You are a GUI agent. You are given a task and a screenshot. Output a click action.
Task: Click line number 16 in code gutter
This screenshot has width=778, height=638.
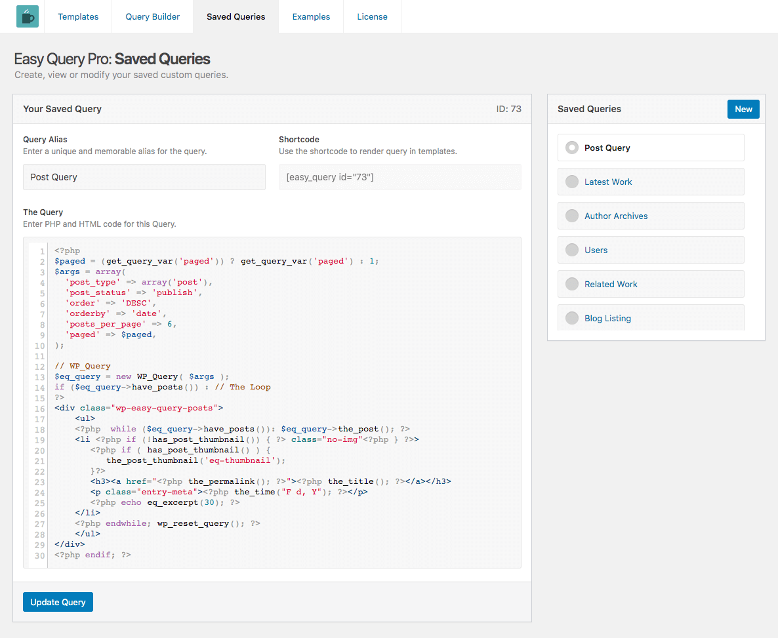click(40, 409)
